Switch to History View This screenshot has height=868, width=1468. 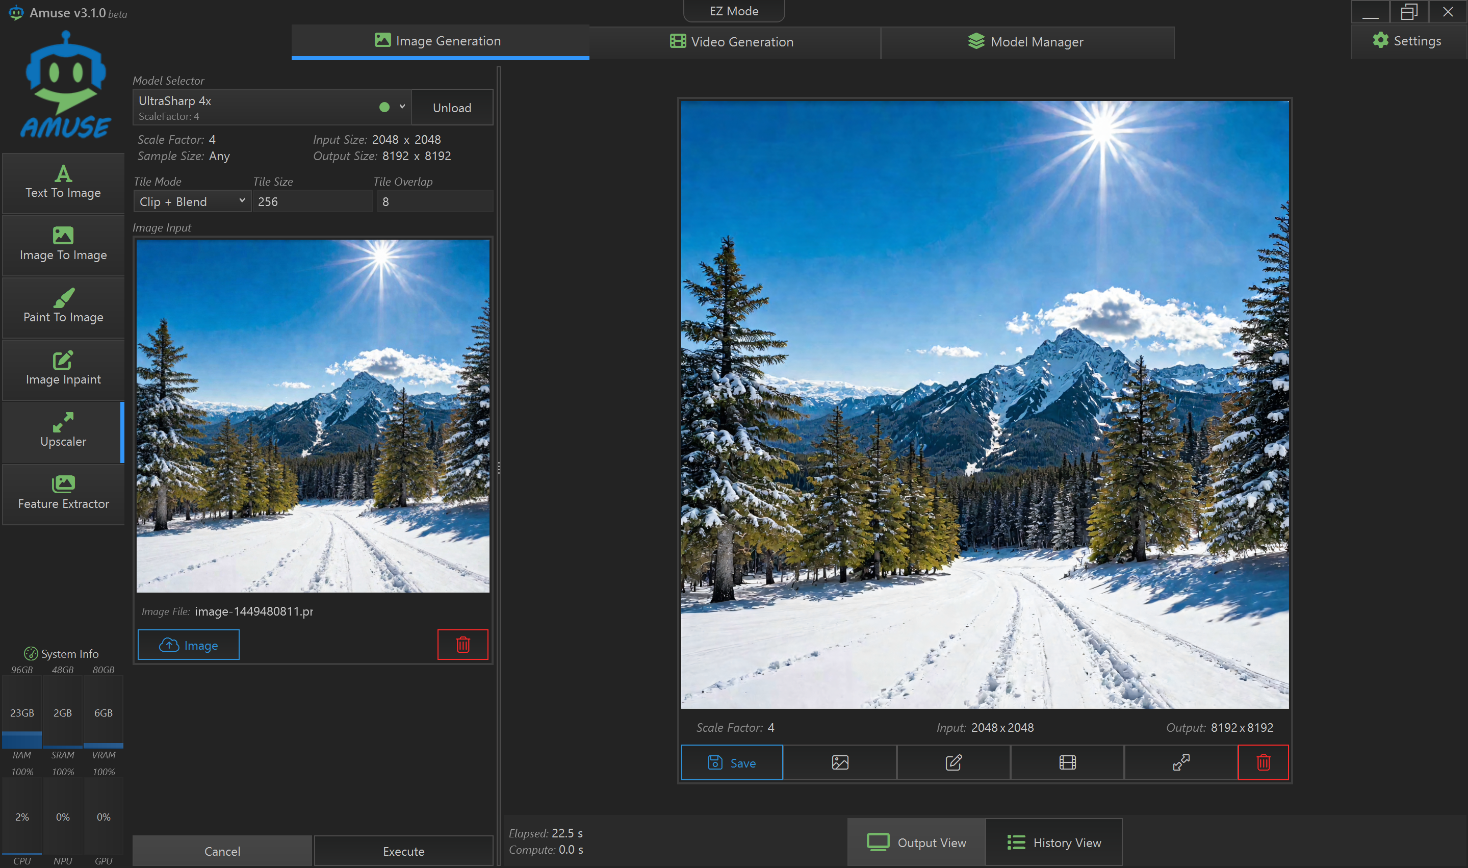coord(1053,843)
